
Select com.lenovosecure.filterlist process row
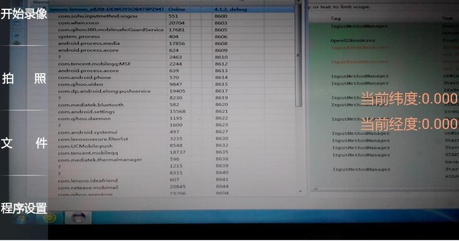pyautogui.click(x=171, y=138)
